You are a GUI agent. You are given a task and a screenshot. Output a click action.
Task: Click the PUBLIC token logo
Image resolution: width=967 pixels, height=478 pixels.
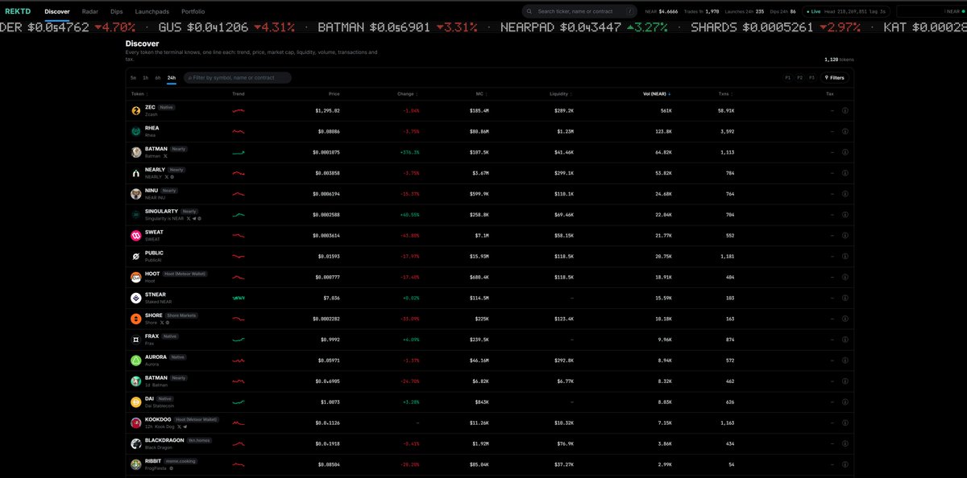click(136, 257)
